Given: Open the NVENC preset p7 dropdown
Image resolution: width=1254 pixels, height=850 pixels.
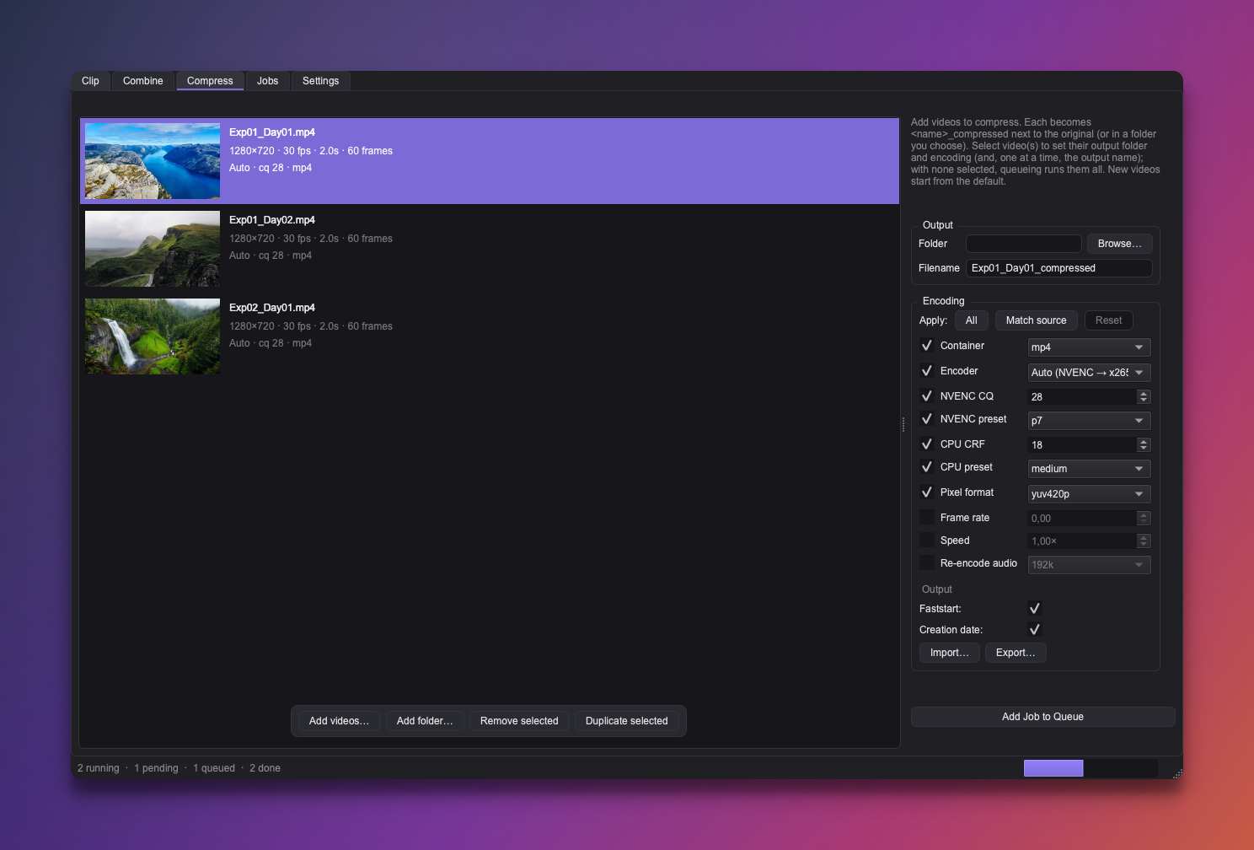Looking at the screenshot, I should click(1089, 421).
